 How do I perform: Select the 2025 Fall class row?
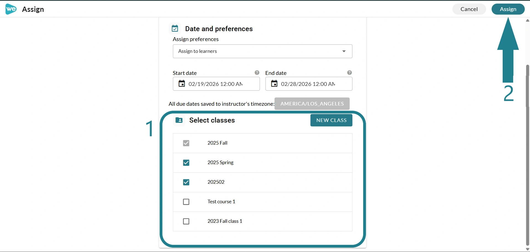262,143
